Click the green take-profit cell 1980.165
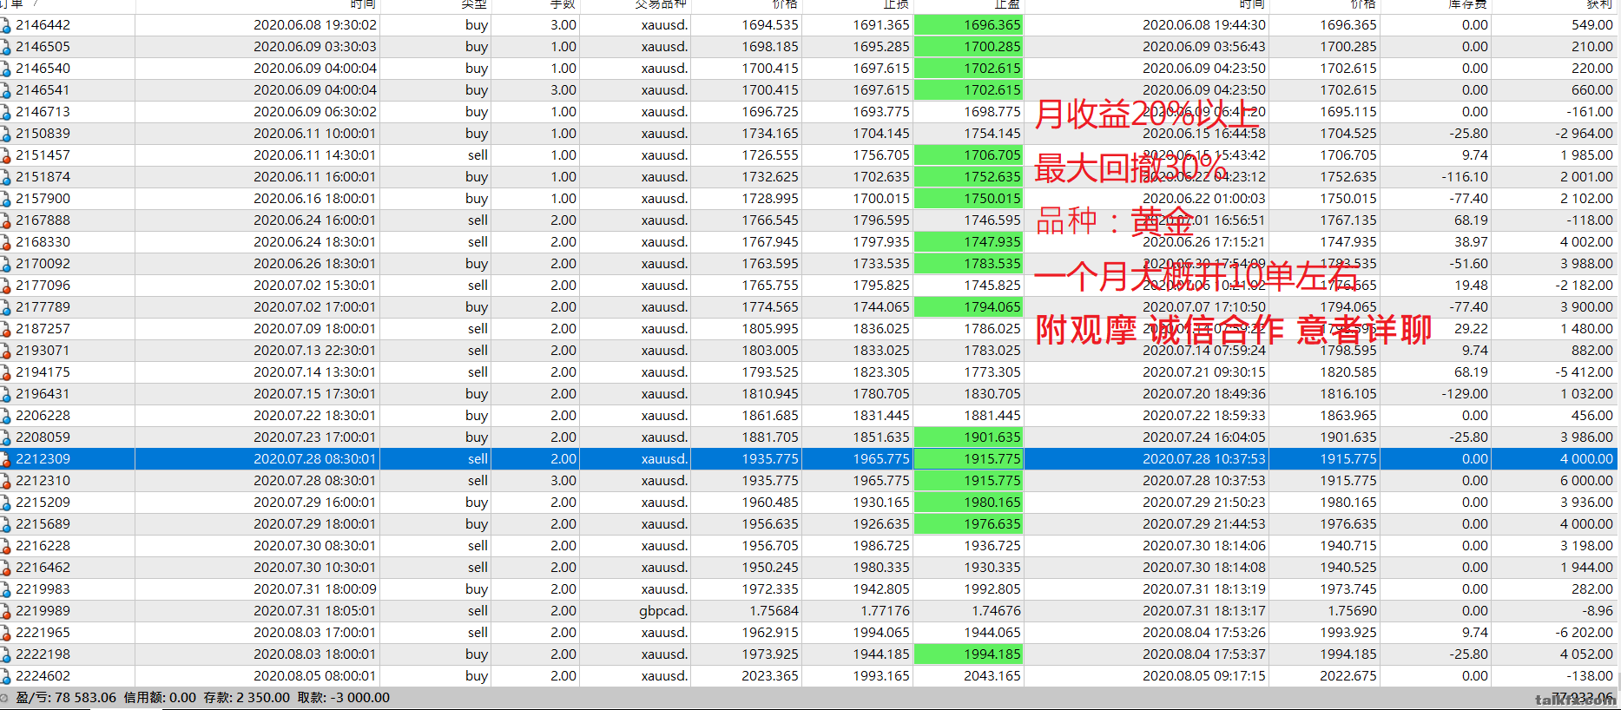Screen dimensions: 1621x710 969,503
